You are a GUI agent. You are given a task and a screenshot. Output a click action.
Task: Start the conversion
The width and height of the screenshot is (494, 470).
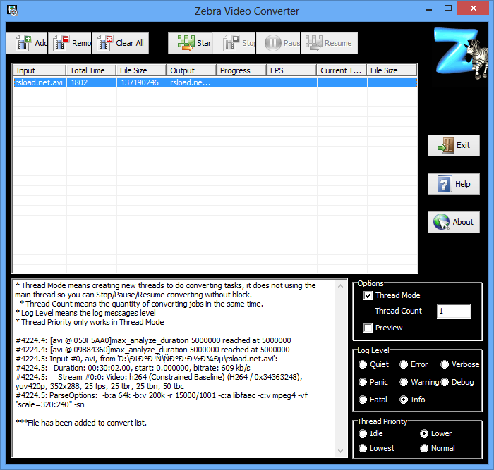point(190,43)
